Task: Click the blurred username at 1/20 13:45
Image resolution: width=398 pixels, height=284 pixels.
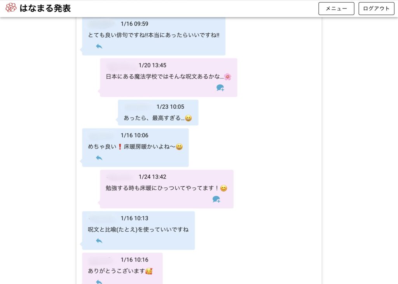Action: click(x=120, y=65)
